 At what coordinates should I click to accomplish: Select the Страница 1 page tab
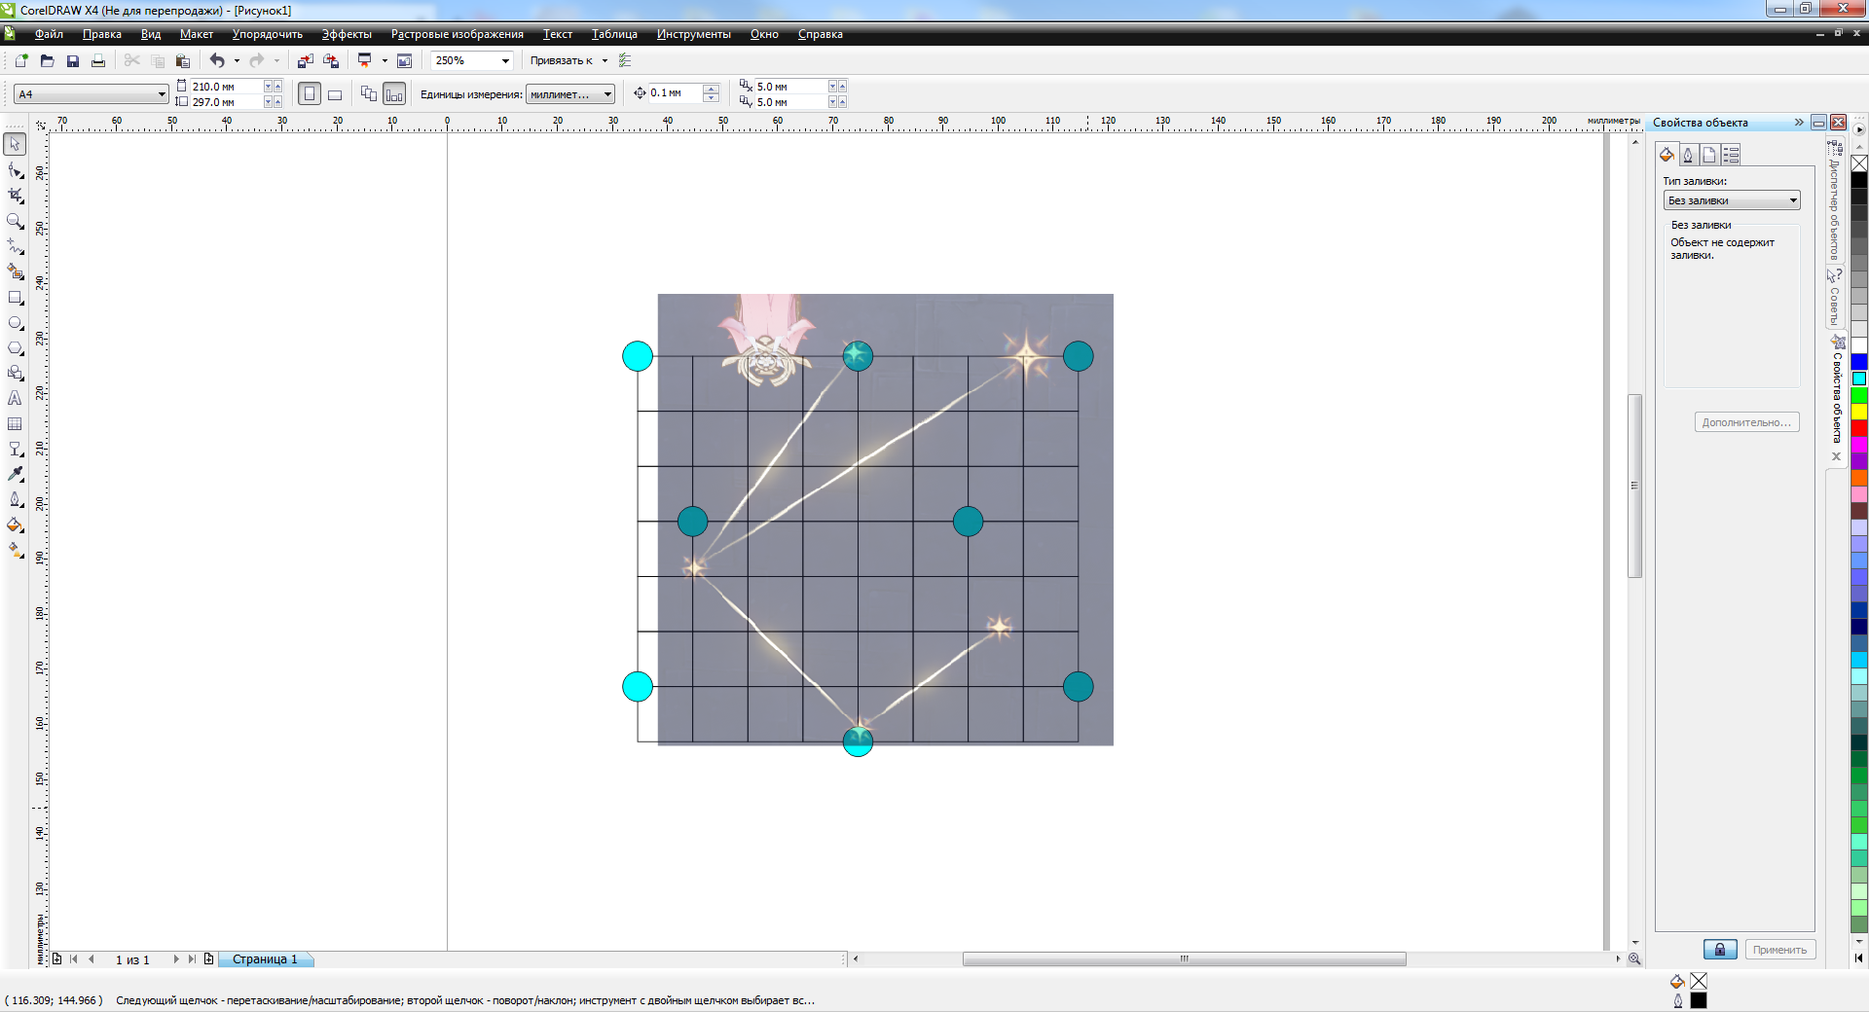coord(265,959)
